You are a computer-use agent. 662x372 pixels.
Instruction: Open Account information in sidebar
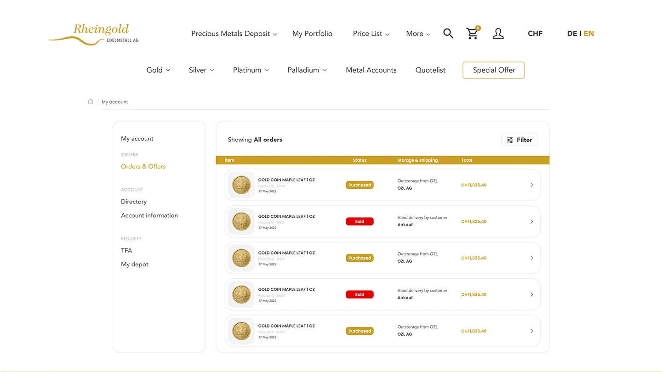(149, 215)
